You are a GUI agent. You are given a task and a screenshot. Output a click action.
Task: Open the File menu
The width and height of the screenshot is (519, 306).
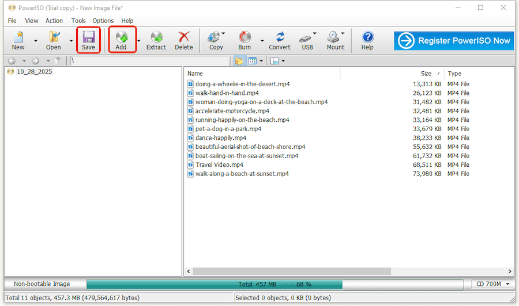[12, 21]
